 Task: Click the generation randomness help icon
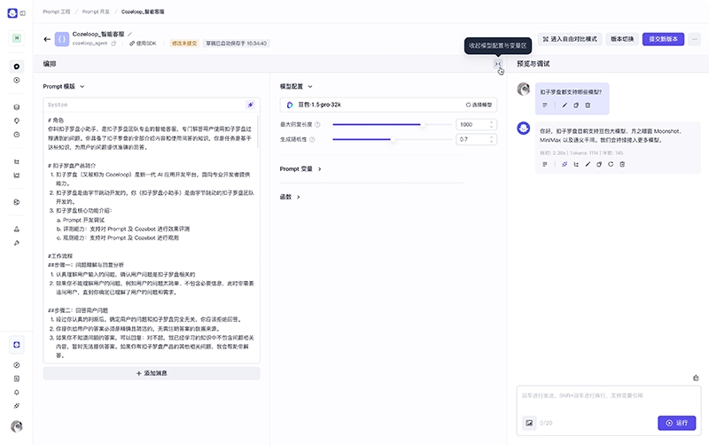coord(312,139)
